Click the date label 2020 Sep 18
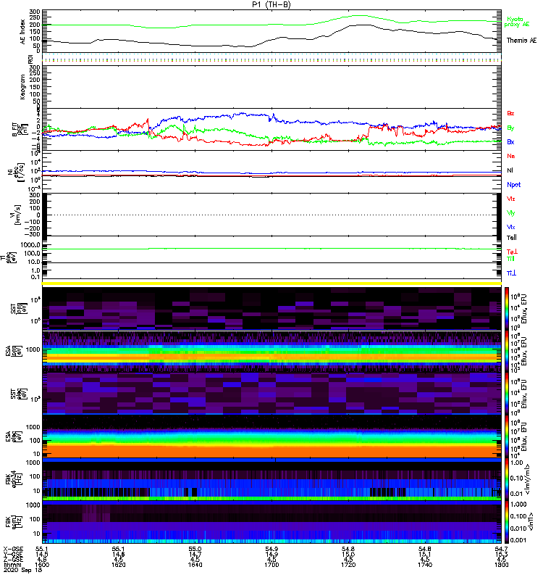The width and height of the screenshot is (543, 580). [23, 570]
